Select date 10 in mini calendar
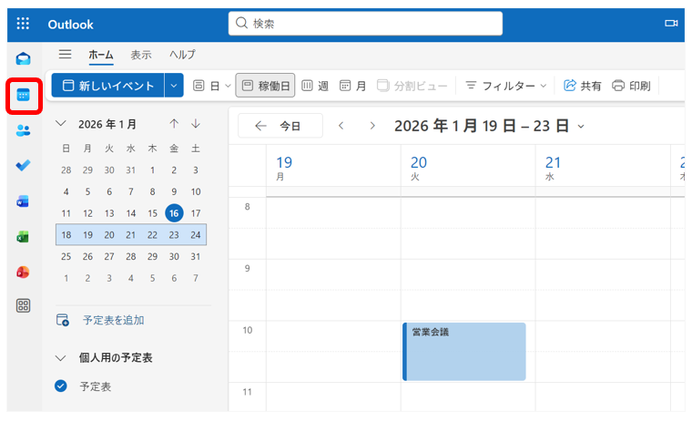The image size is (692, 422). point(196,191)
